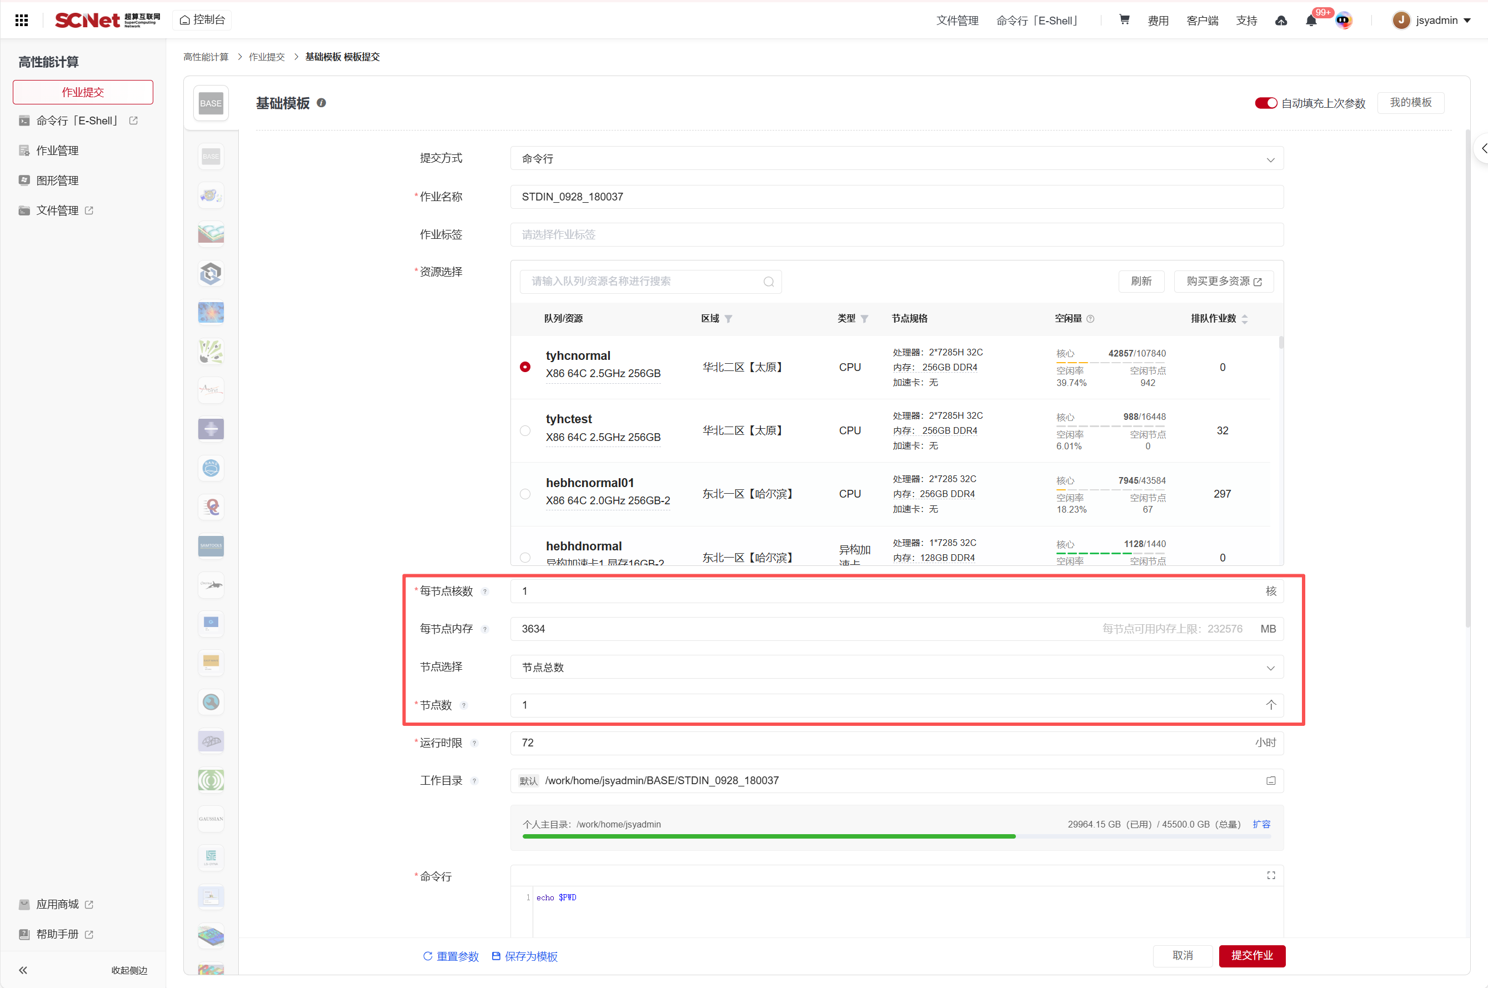Expand the command line editor fullscreen
Screen dimensions: 1488x988
[x=1271, y=876]
